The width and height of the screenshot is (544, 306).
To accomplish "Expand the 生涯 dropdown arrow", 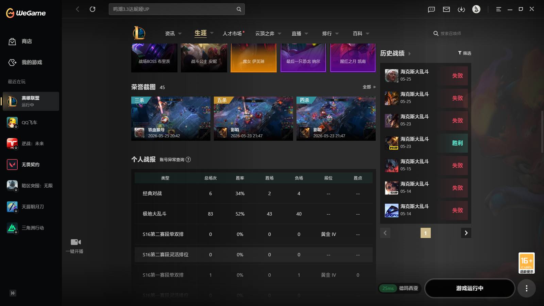I will click(x=212, y=33).
